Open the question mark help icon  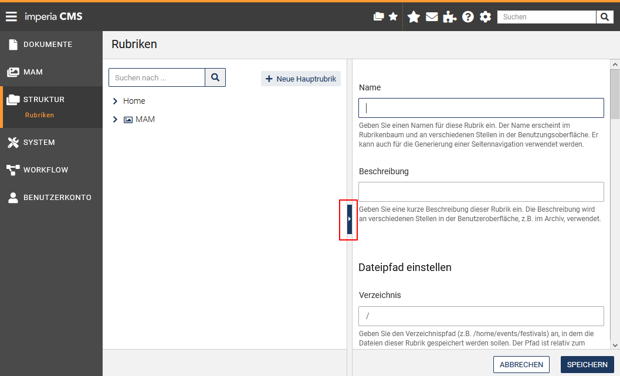(x=467, y=17)
